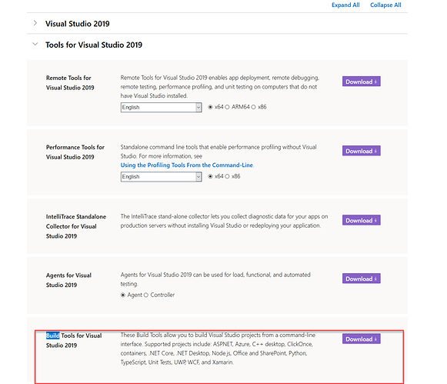447x384 pixels.
Task: Download Remote Tools for Visual Studio 2019
Action: tap(361, 82)
